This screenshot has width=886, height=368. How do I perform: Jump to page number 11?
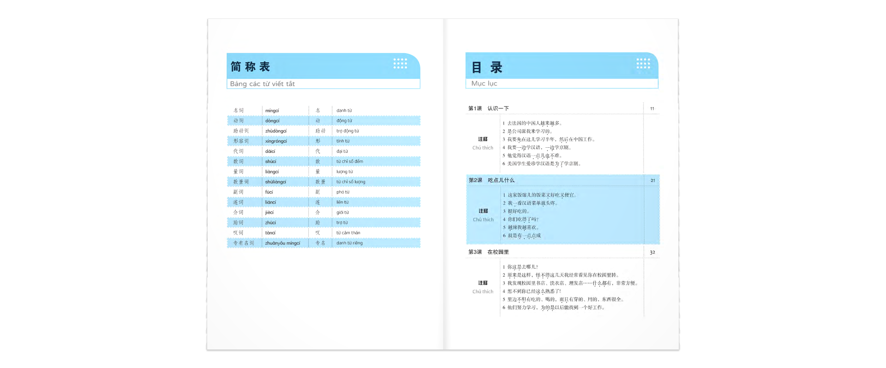[x=652, y=109]
